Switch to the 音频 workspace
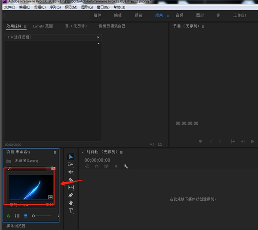 coord(179,15)
